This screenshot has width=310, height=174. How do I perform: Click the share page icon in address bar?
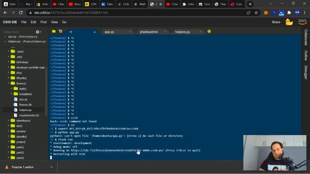248,13
